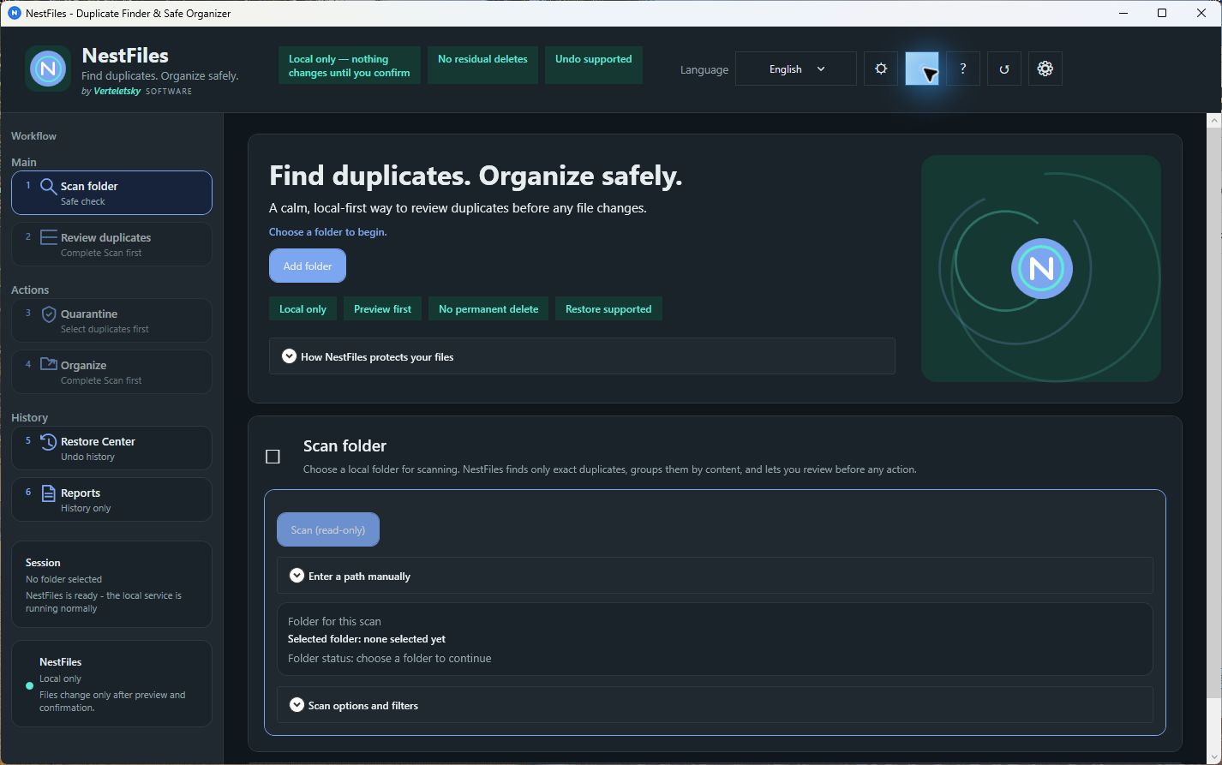1222x765 pixels.
Task: Click the NestFiles logo in the header
Action: point(48,69)
